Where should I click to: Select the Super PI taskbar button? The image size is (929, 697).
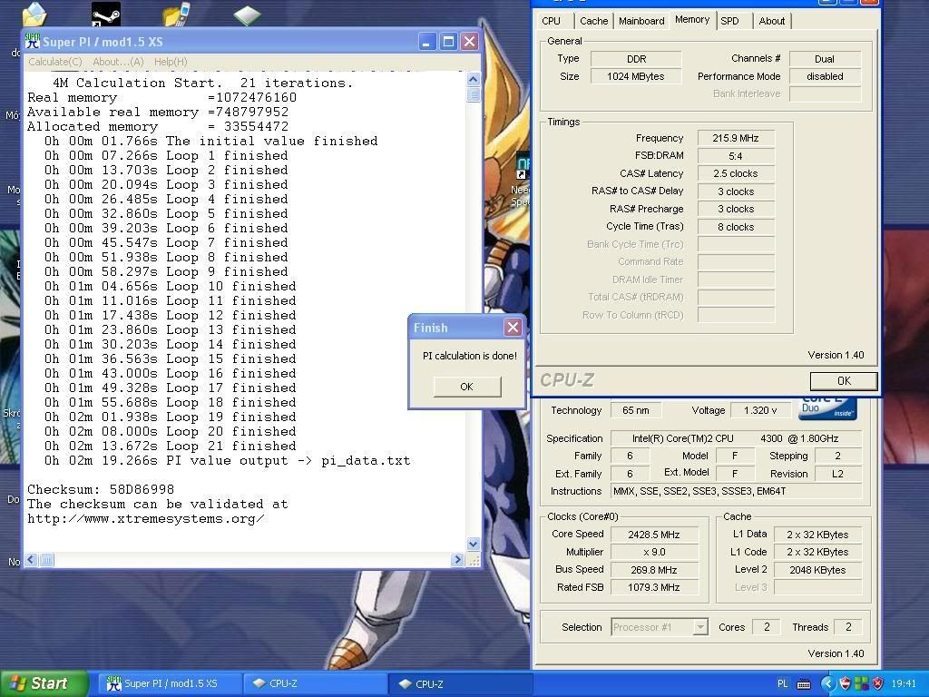tap(168, 683)
